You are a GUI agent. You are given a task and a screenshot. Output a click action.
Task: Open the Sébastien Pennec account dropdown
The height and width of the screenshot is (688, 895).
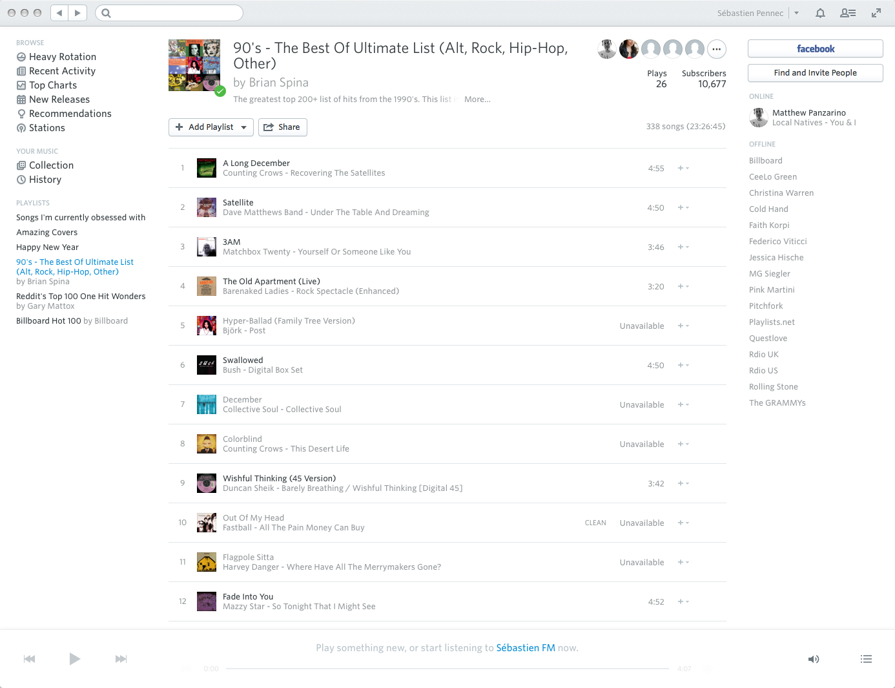pos(796,13)
